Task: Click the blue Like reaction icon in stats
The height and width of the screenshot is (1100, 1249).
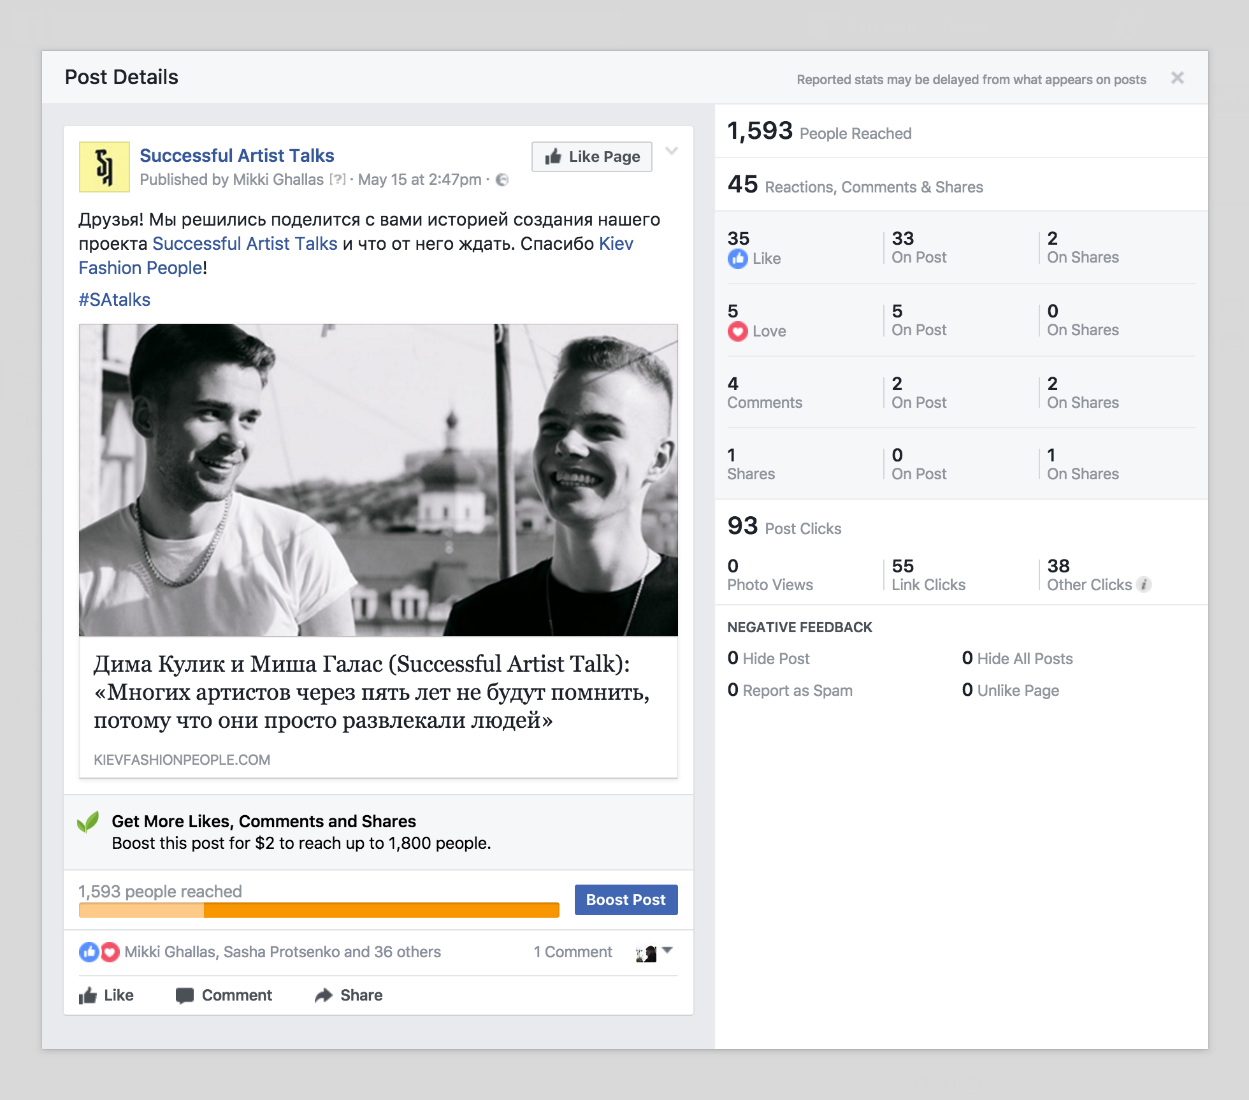Action: (x=737, y=259)
